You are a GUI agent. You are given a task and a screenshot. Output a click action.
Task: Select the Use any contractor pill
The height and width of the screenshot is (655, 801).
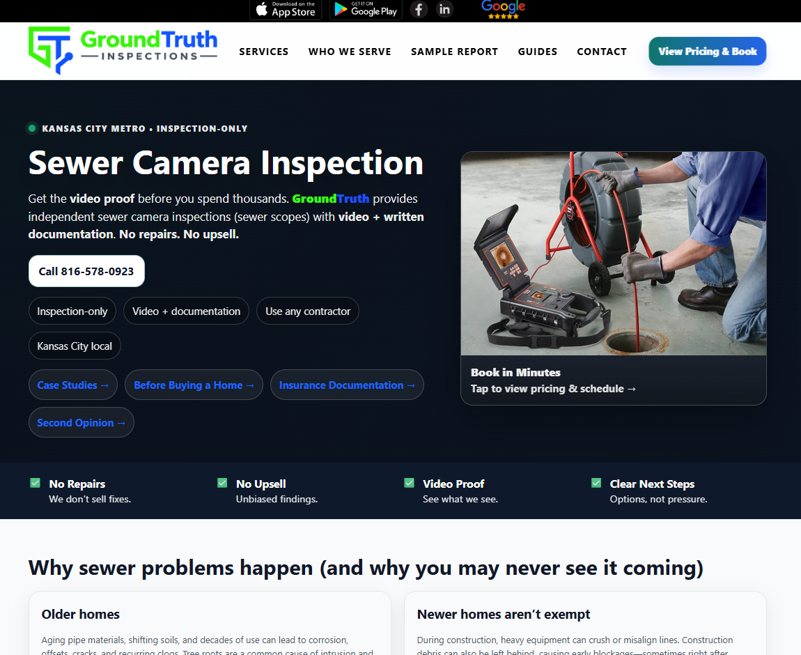click(308, 311)
